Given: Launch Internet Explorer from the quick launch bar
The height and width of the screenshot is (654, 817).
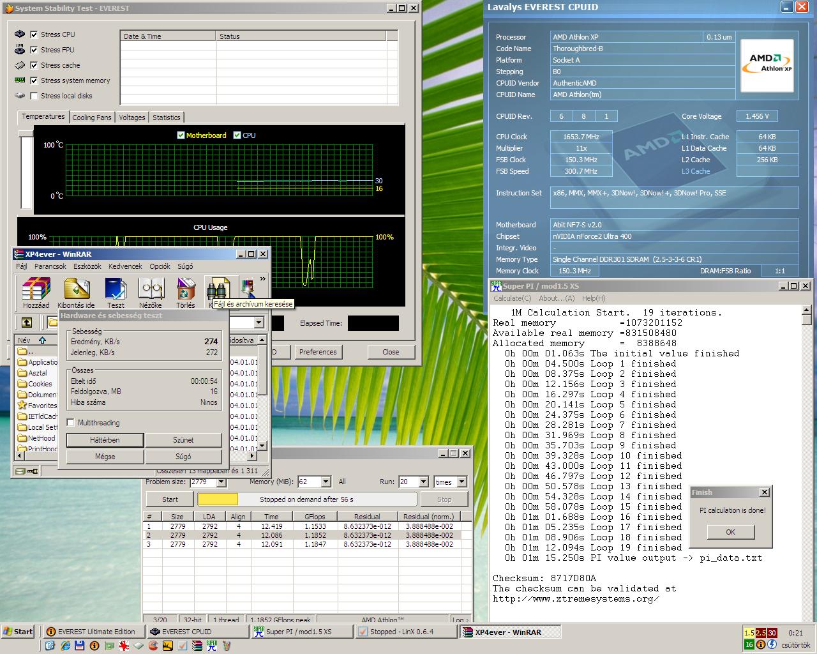Looking at the screenshot, I should click(x=64, y=646).
